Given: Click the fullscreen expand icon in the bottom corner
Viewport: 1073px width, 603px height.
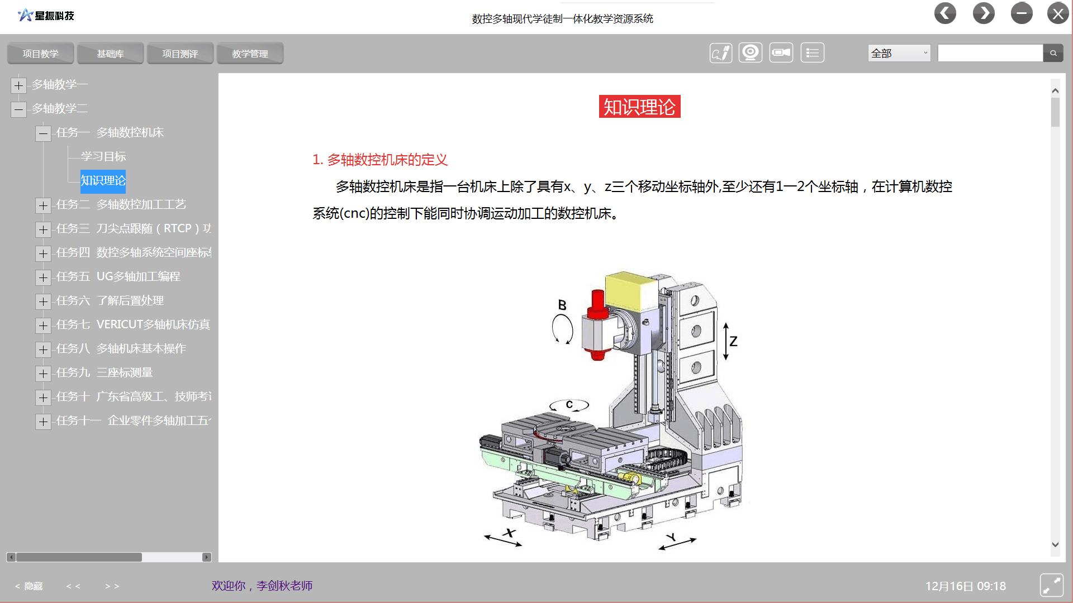Looking at the screenshot, I should click(1051, 586).
